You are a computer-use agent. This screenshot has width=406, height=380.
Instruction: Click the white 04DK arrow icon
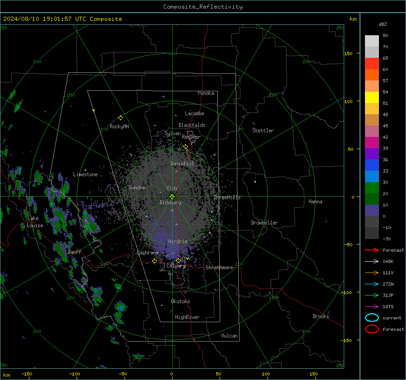tap(372, 262)
